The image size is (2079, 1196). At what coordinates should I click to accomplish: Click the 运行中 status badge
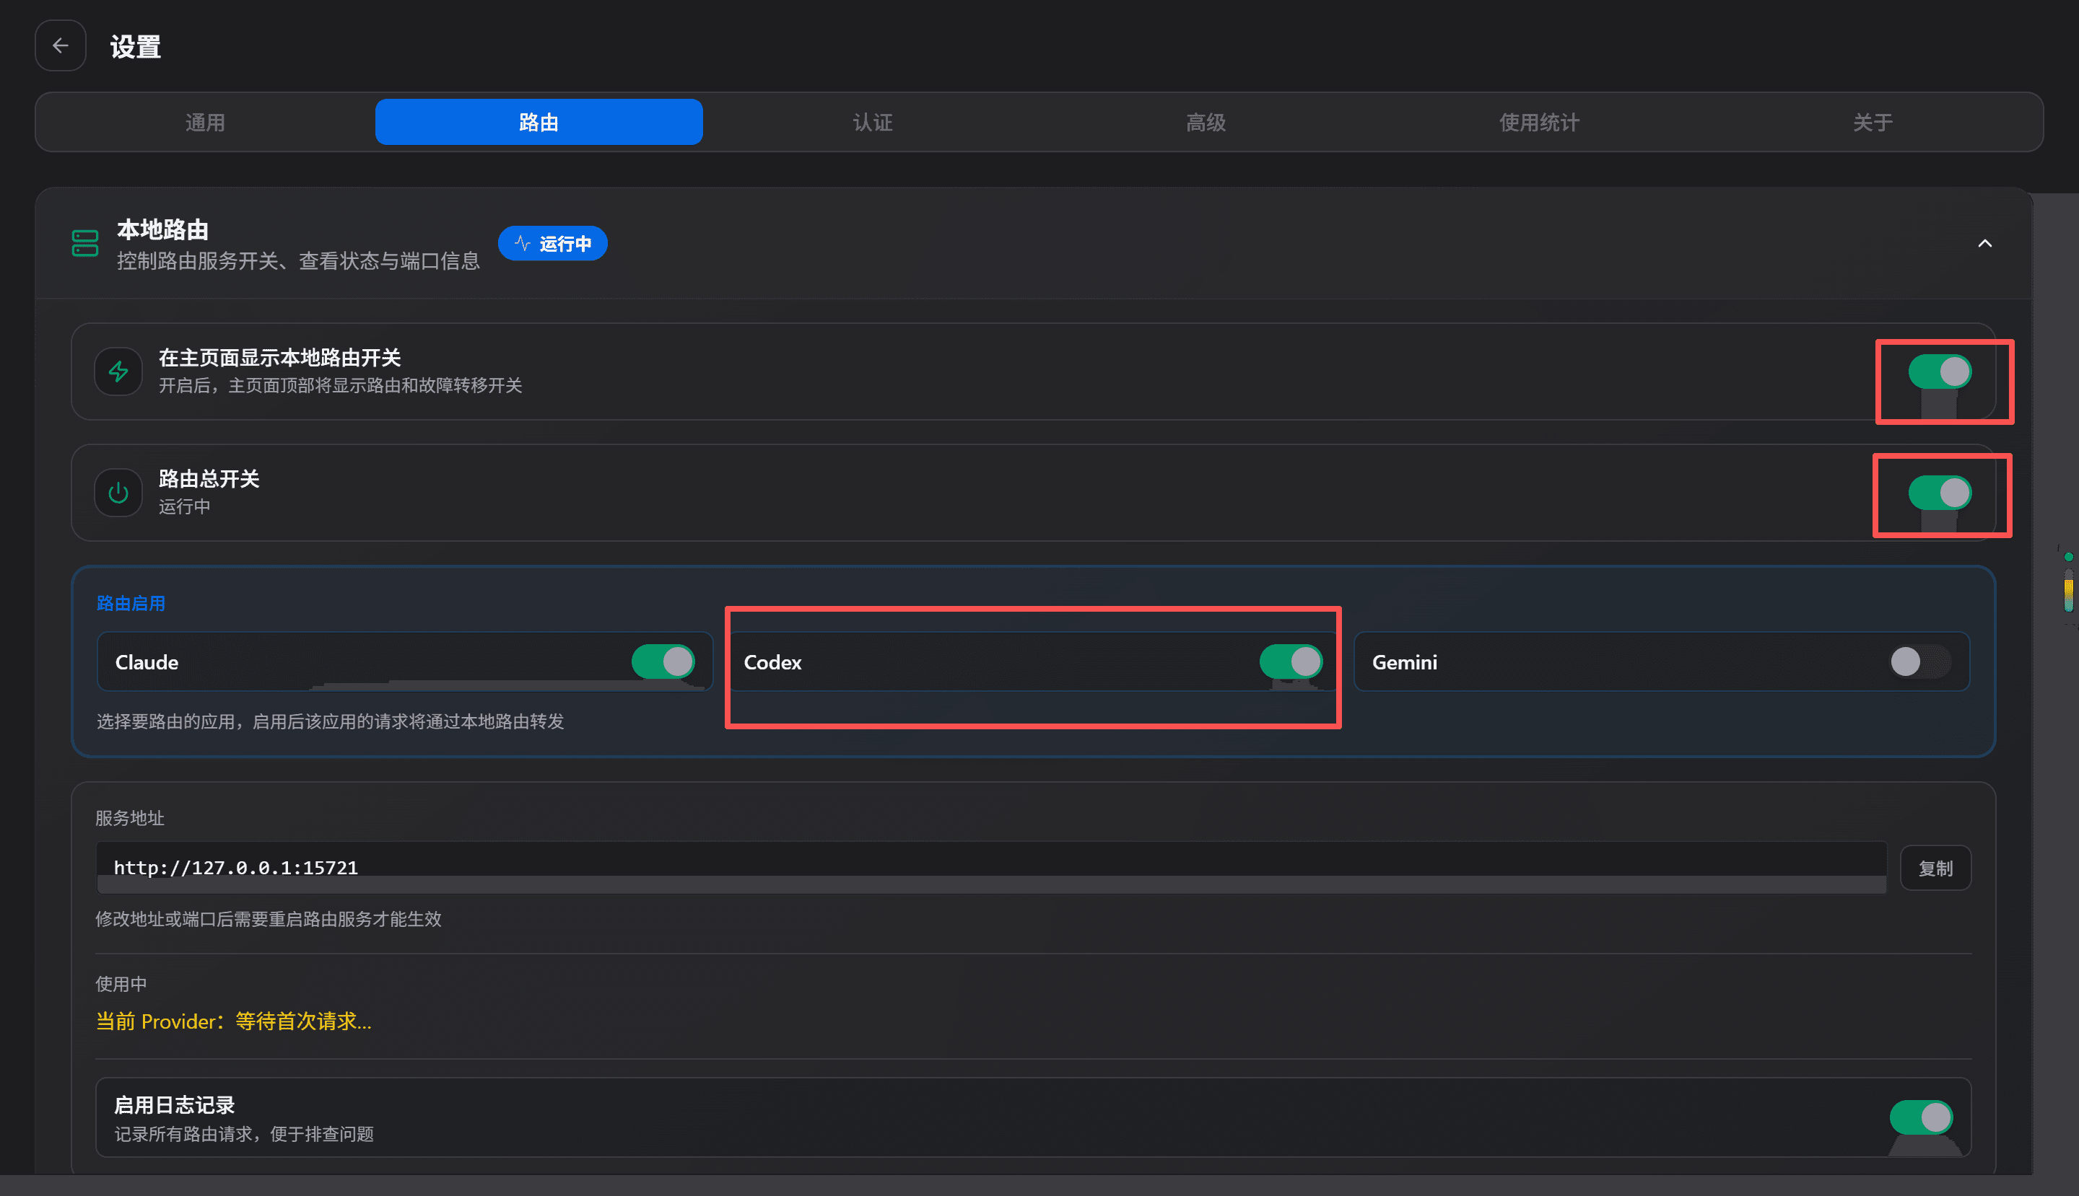coord(552,243)
